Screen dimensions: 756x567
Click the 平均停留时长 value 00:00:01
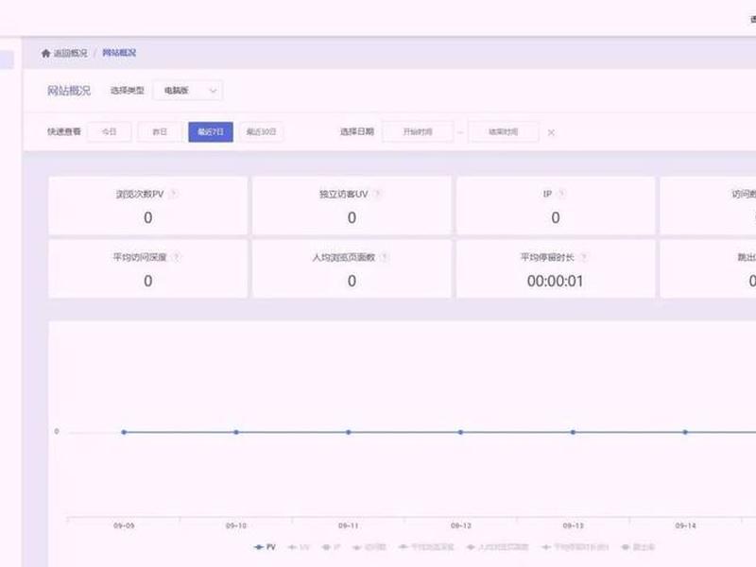(555, 281)
